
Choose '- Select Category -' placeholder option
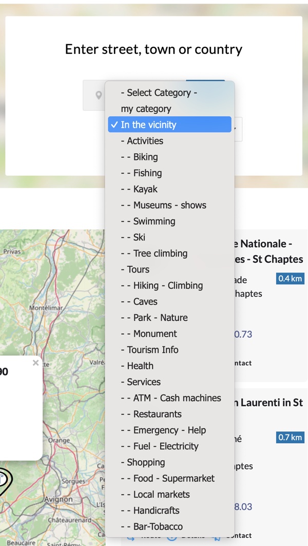159,93
